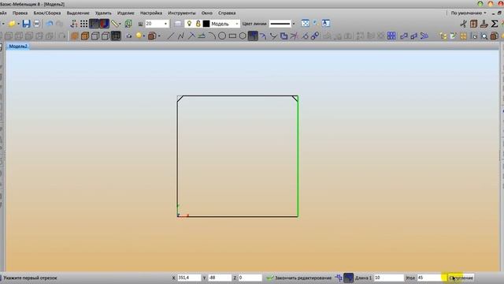This screenshot has height=284, width=504.
Task: Click the black layer color swatch
Action: pyautogui.click(x=206, y=24)
